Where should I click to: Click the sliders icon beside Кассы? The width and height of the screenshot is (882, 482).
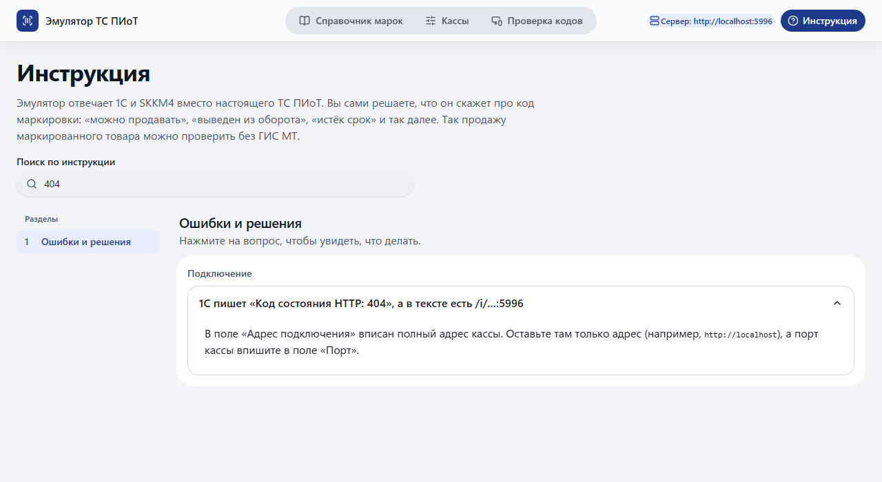(x=431, y=21)
